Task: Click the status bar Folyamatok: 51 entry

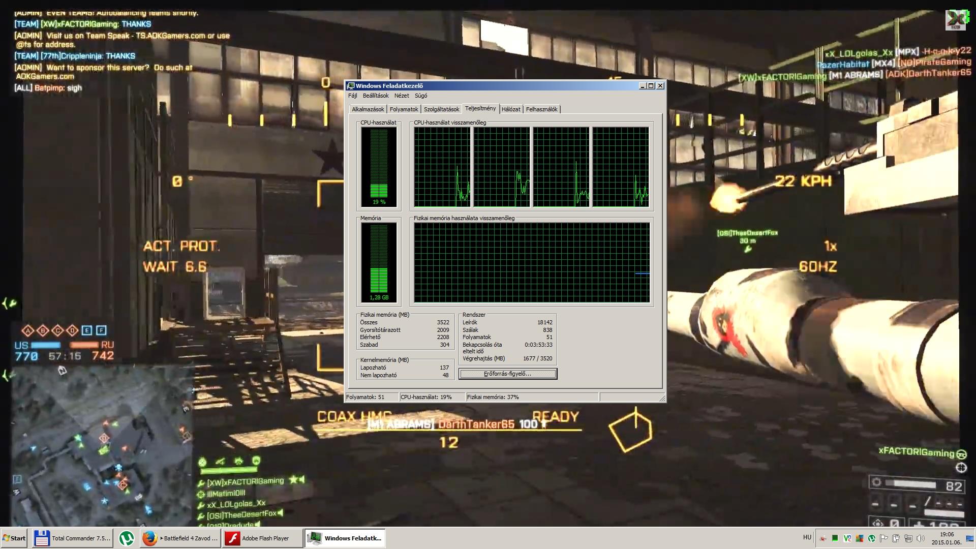Action: [372, 397]
